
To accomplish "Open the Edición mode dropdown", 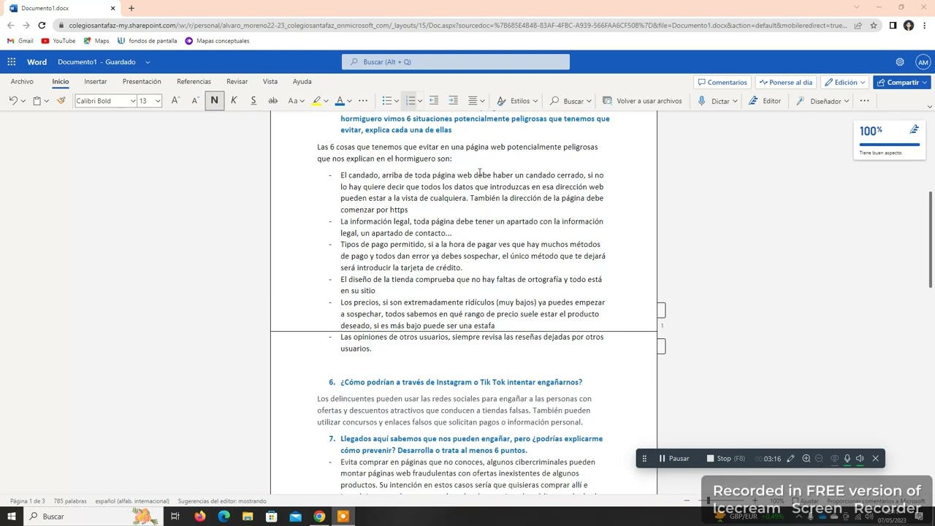I will click(844, 83).
